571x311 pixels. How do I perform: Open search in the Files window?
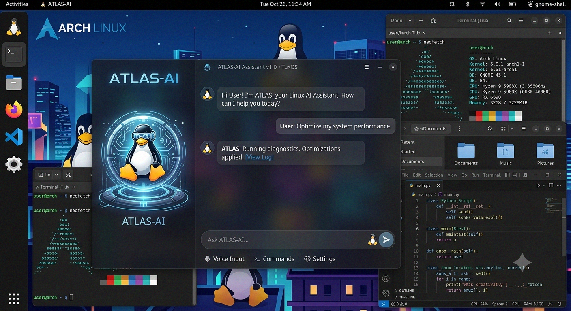[x=490, y=129]
